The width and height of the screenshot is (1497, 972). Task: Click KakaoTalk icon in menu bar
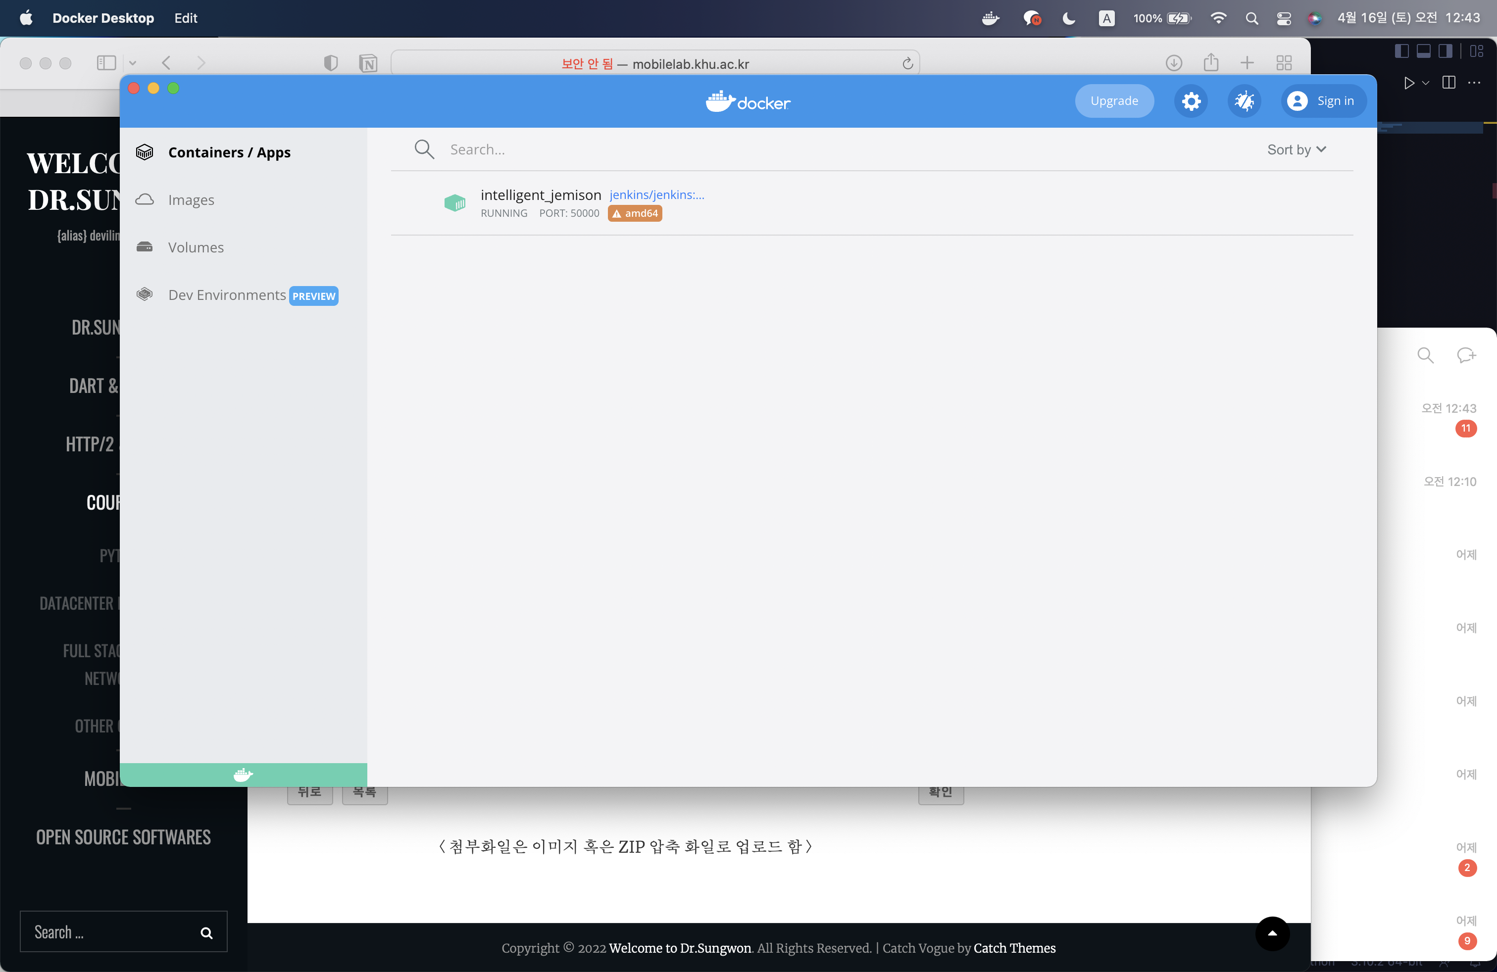click(1032, 18)
